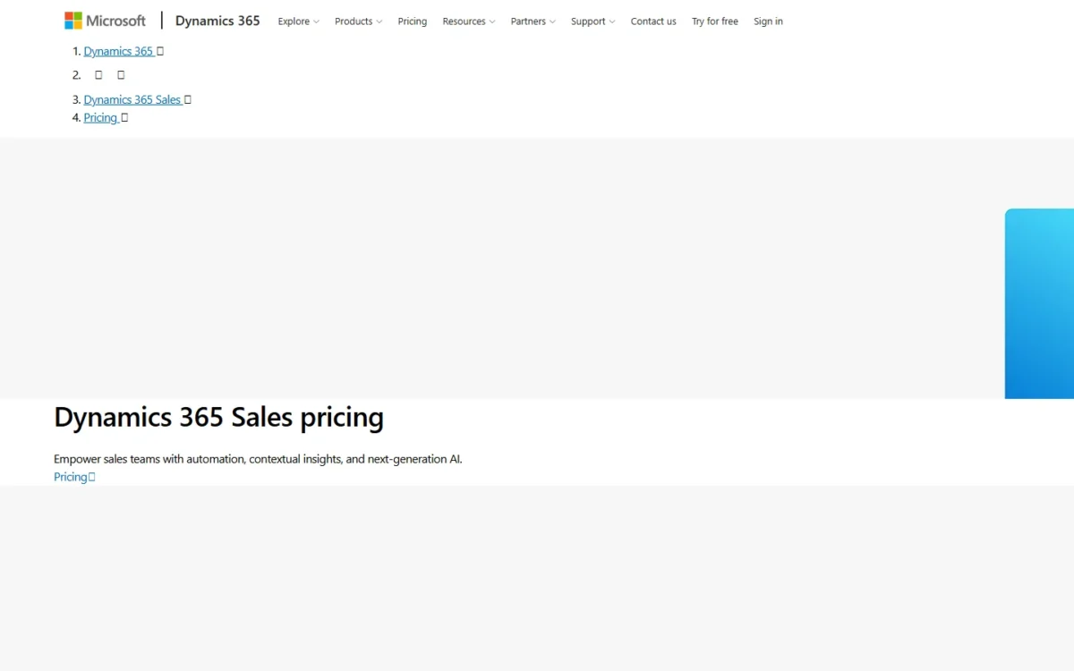
Task: Expand the Products dropdown
Action: point(358,21)
